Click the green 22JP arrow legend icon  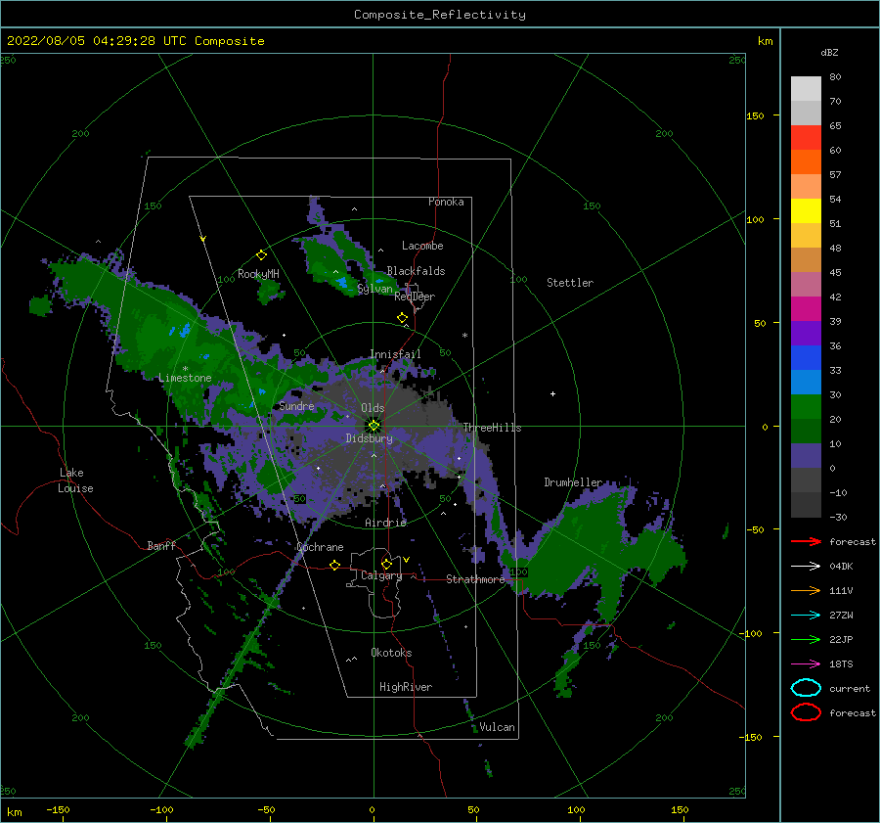tap(806, 639)
